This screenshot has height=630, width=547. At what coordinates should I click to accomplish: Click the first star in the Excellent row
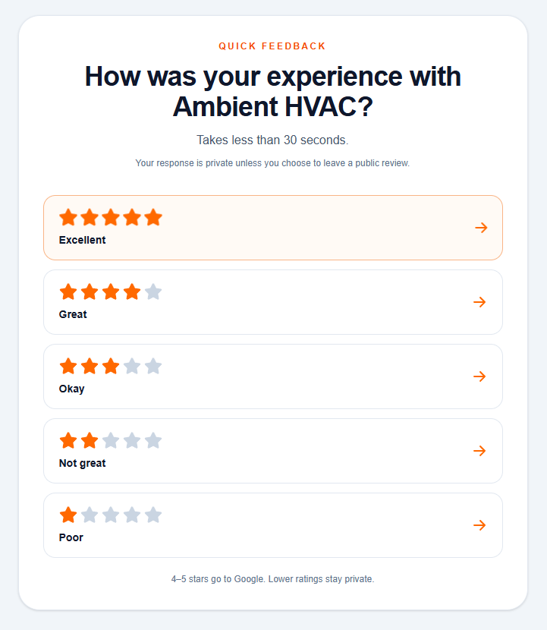(68, 218)
